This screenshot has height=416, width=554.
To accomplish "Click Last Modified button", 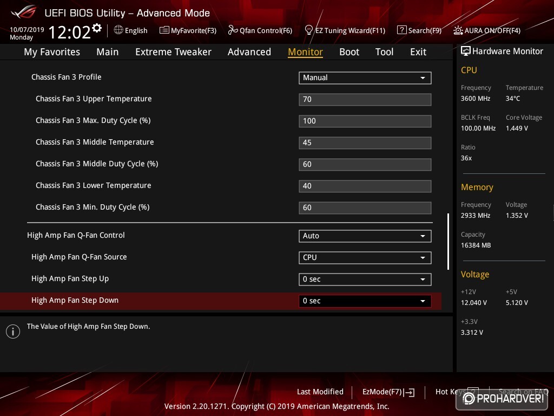I will pos(320,392).
